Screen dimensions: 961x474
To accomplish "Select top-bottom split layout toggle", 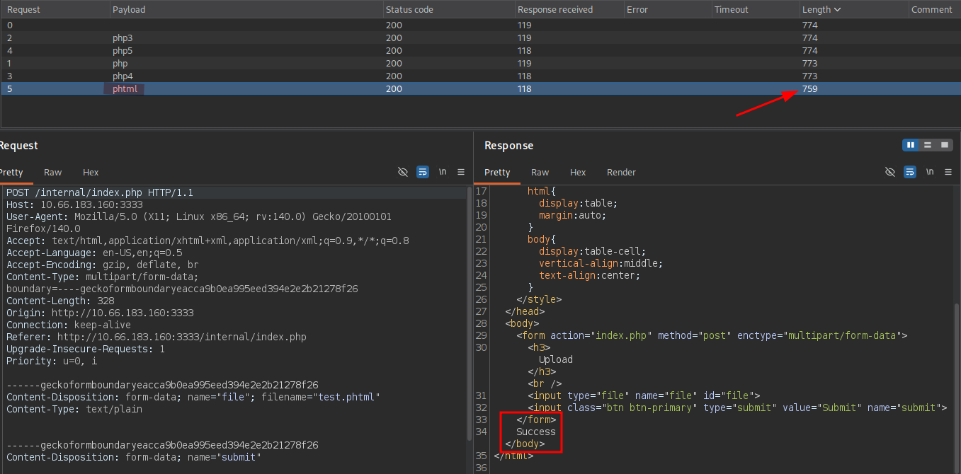I will 928,145.
